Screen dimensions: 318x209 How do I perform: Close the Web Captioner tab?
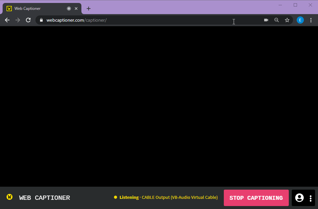pyautogui.click(x=76, y=9)
